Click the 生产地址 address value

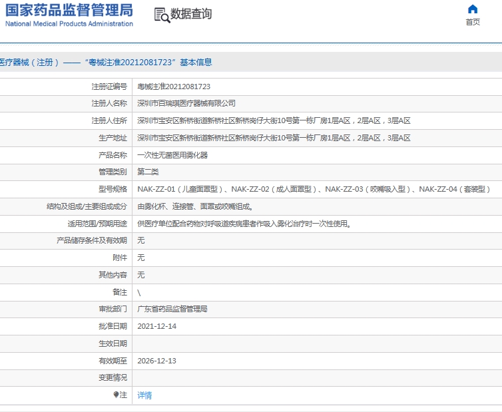[x=274, y=138]
